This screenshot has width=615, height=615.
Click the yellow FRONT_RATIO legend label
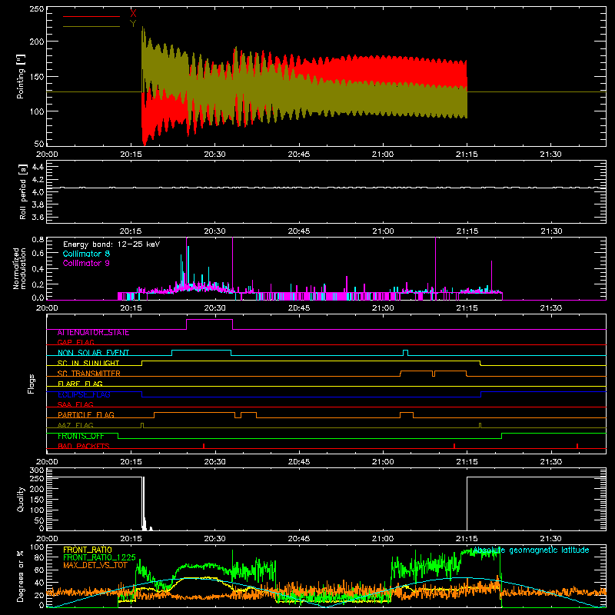point(88,550)
